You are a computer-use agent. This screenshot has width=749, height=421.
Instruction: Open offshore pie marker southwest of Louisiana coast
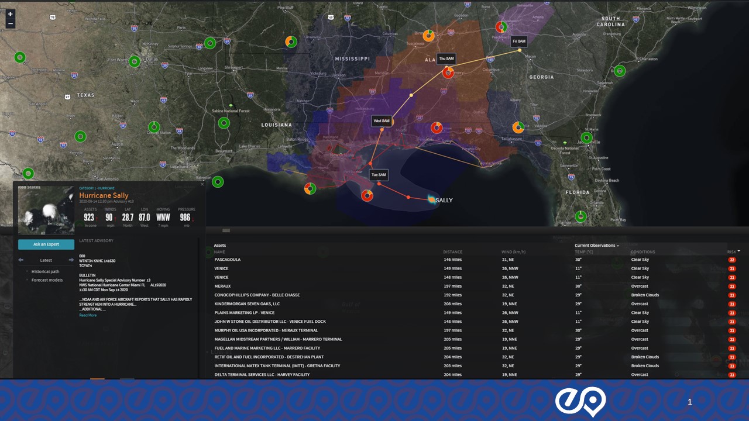(x=310, y=188)
